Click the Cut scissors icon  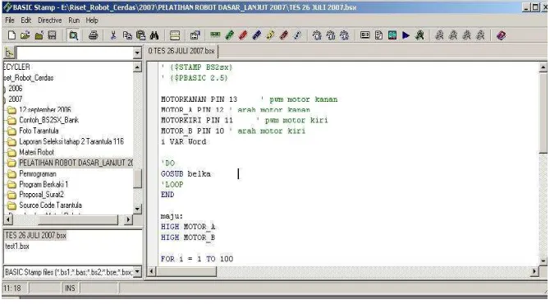113,35
